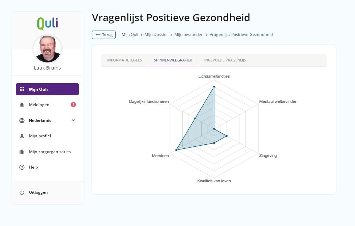
Task: Click the Mijn zorgorganisaties building icon
Action: tap(22, 152)
